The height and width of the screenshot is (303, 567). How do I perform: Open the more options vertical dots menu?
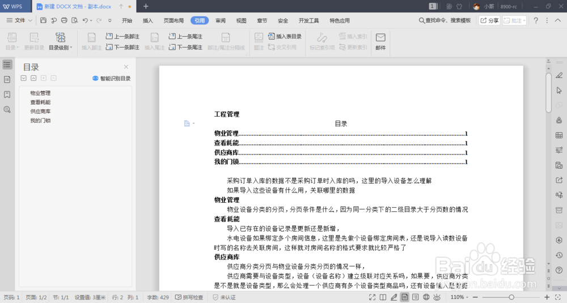pos(547,20)
